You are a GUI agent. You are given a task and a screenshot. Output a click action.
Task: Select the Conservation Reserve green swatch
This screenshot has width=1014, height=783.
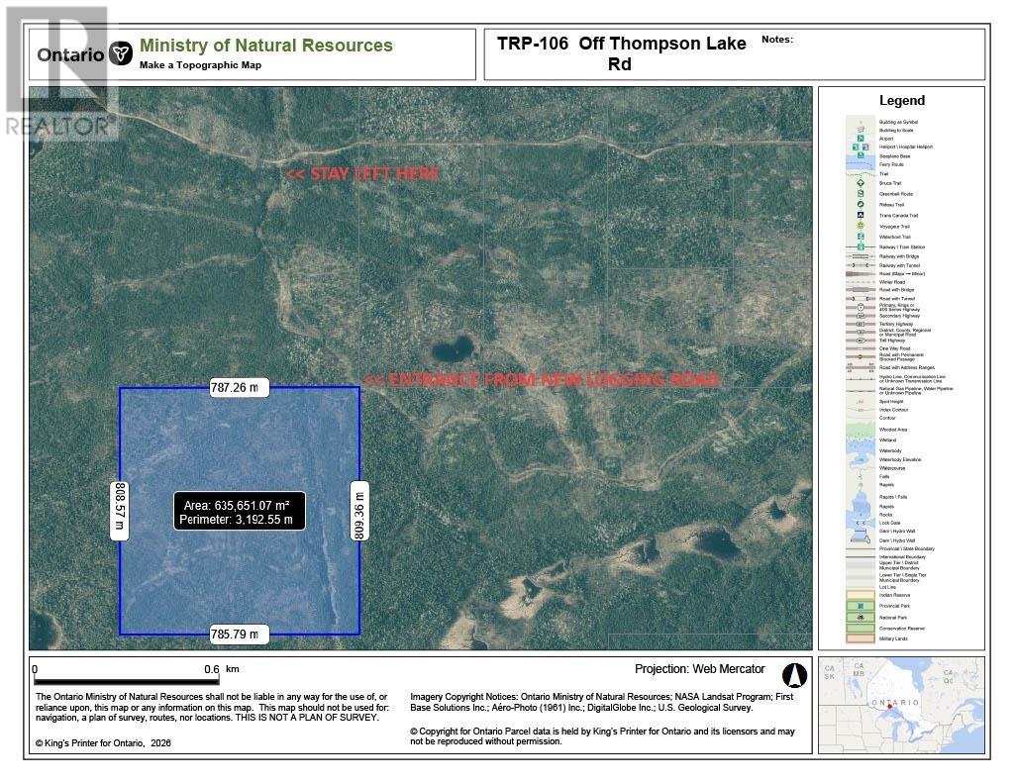click(861, 629)
